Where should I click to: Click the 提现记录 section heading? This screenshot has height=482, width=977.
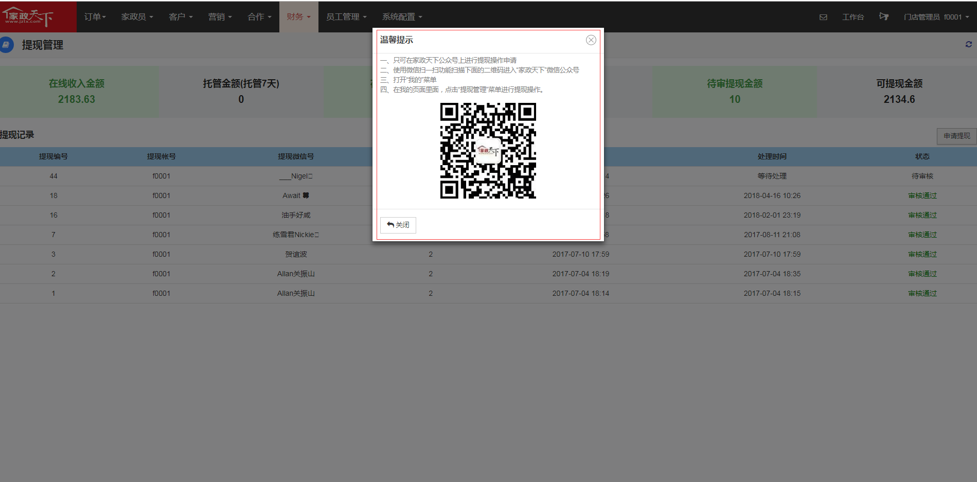(17, 135)
